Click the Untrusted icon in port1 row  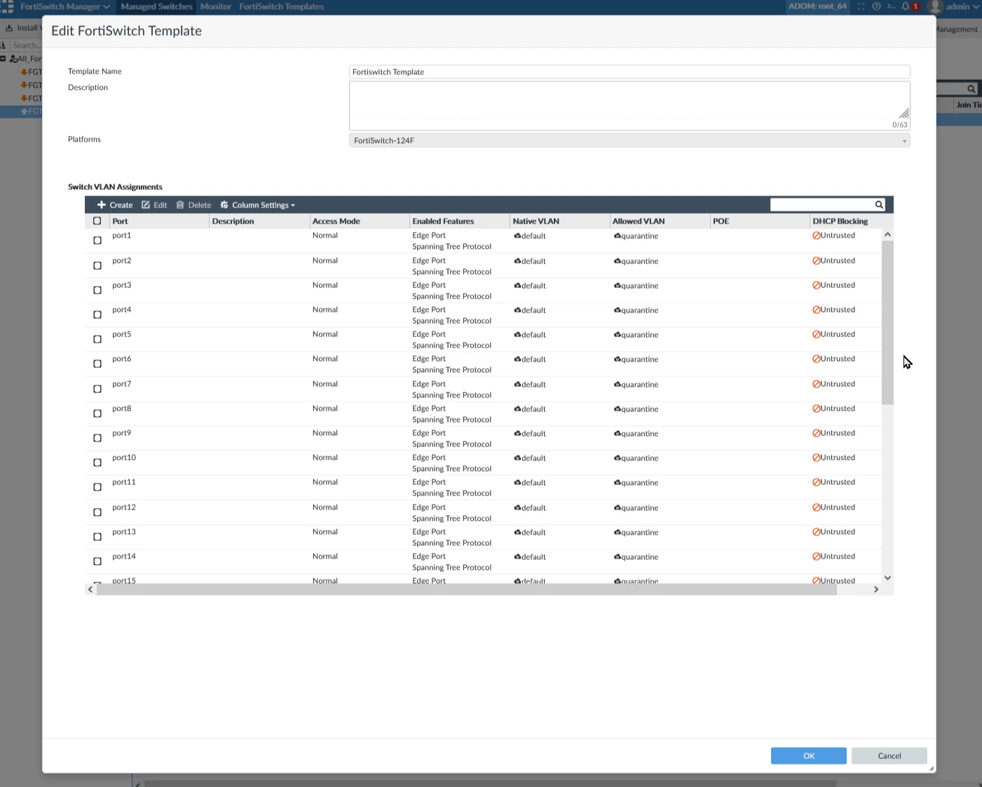point(817,235)
